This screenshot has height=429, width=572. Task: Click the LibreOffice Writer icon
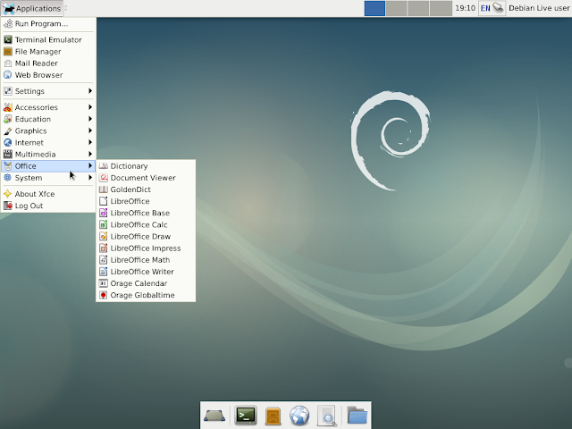(104, 272)
